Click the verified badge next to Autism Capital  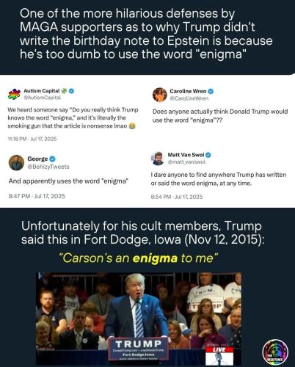[x=71, y=91]
